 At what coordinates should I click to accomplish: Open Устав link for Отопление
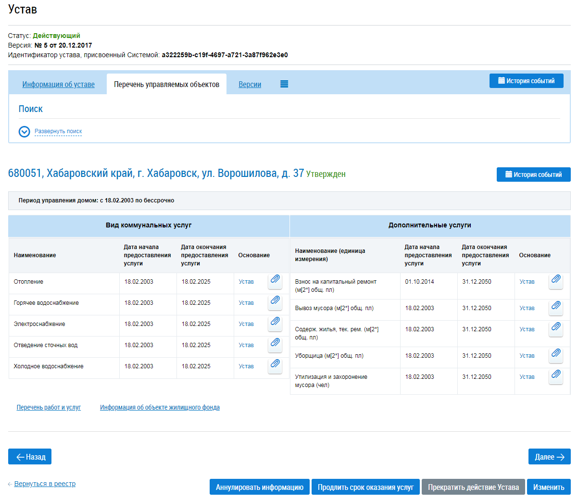(x=246, y=282)
